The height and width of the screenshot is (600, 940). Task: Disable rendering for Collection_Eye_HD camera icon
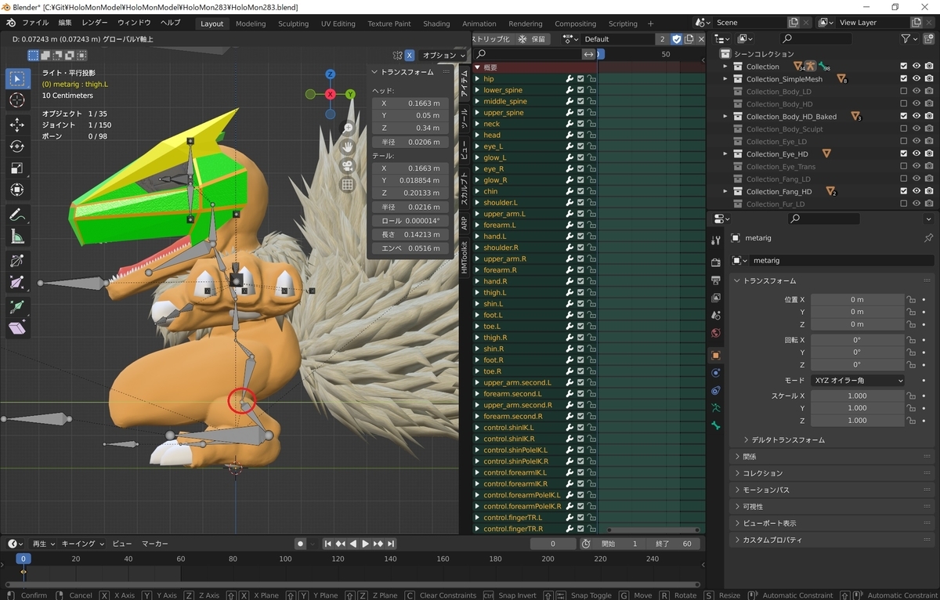coord(929,154)
